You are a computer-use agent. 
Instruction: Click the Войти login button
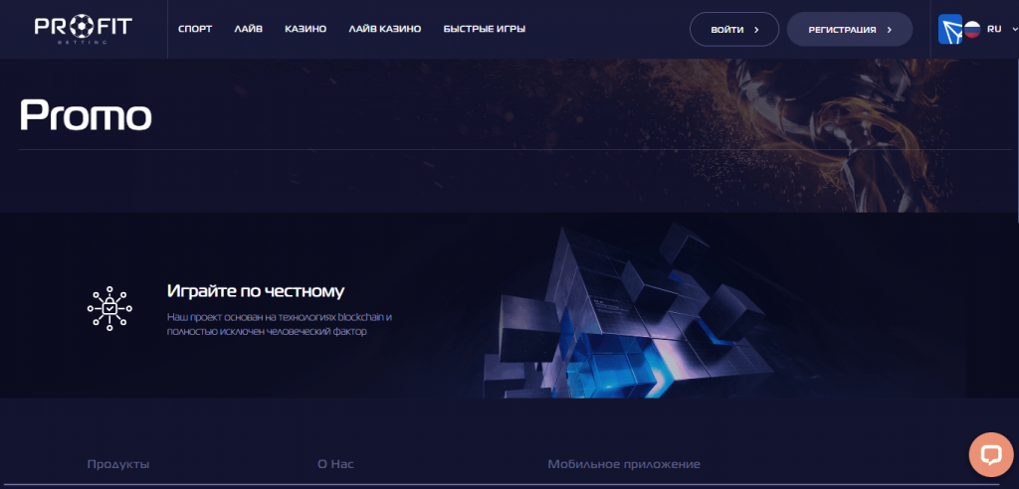(x=734, y=29)
